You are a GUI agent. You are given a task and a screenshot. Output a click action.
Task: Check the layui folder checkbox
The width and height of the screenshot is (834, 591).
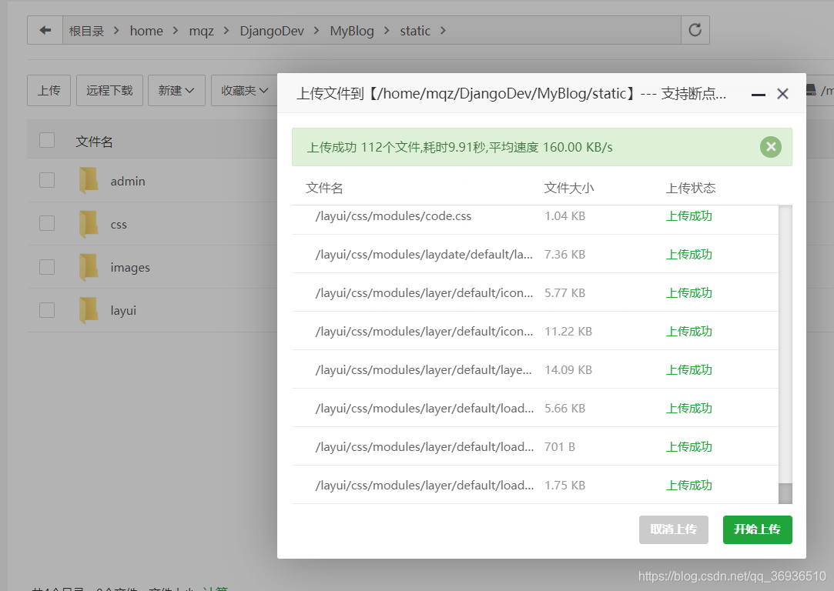pos(47,310)
